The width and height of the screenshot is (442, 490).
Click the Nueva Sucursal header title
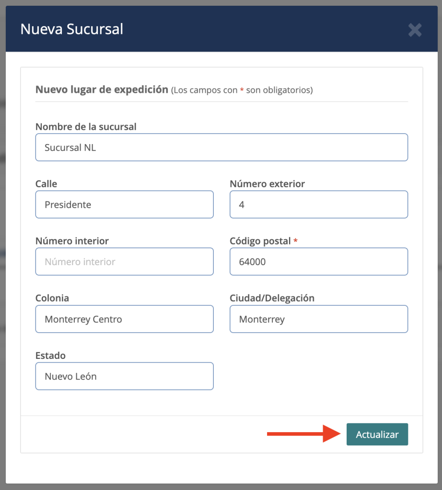pyautogui.click(x=72, y=29)
